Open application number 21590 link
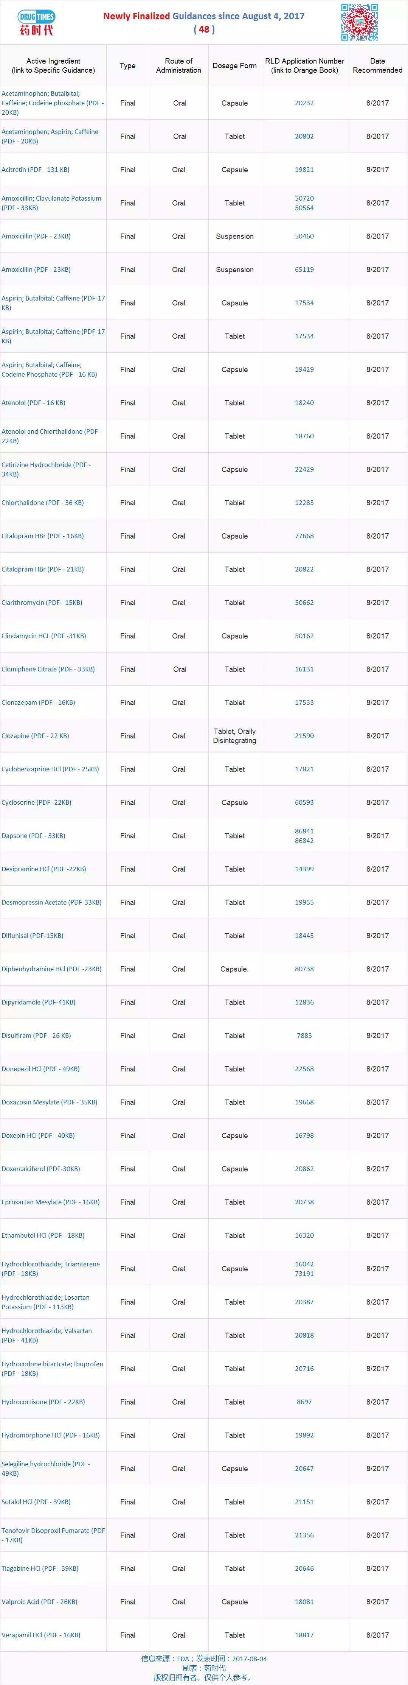Image resolution: width=408 pixels, height=1685 pixels. 304,736
